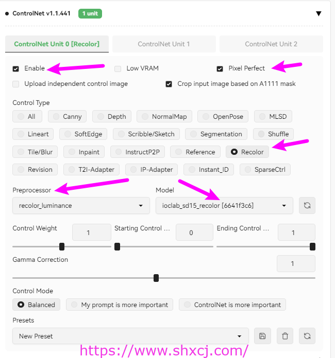This screenshot has height=358, width=335.
Task: Delete the selected preset
Action: pyautogui.click(x=285, y=336)
